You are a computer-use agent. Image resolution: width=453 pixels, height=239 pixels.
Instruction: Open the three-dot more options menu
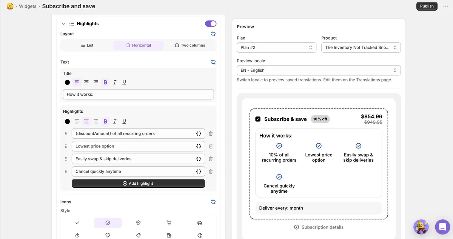tap(445, 6)
